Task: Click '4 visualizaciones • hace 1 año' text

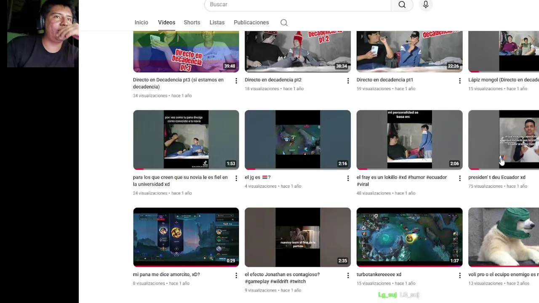Action: point(273,186)
